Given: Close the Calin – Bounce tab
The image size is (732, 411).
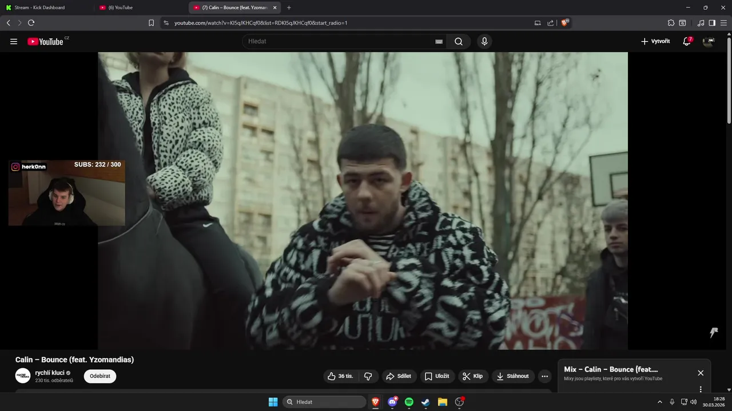Looking at the screenshot, I should pos(275,7).
